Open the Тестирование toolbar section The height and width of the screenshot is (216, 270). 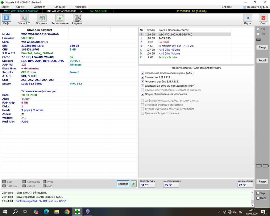[x=60, y=20]
